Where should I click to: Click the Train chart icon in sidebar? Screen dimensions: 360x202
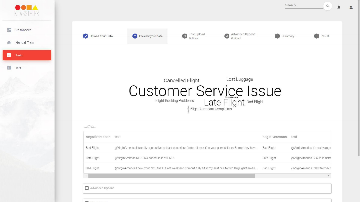pos(9,55)
